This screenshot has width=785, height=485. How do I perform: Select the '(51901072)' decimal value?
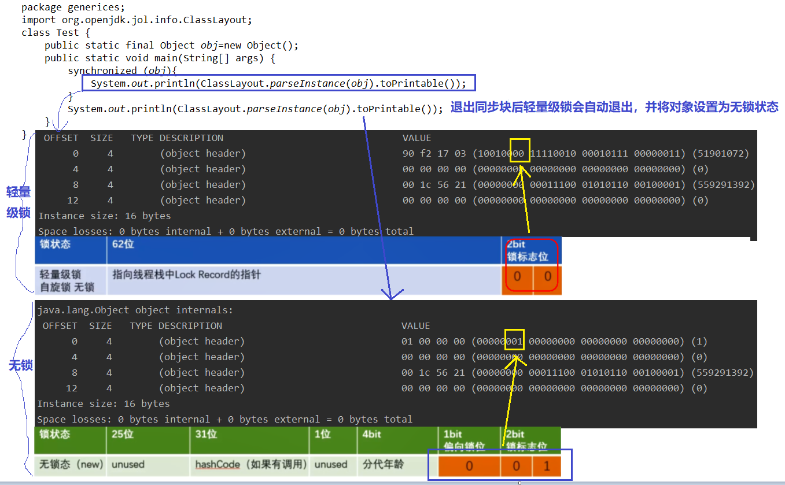coord(720,154)
